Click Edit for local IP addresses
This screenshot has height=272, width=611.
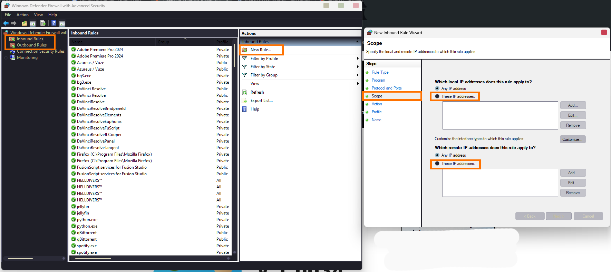(x=573, y=115)
